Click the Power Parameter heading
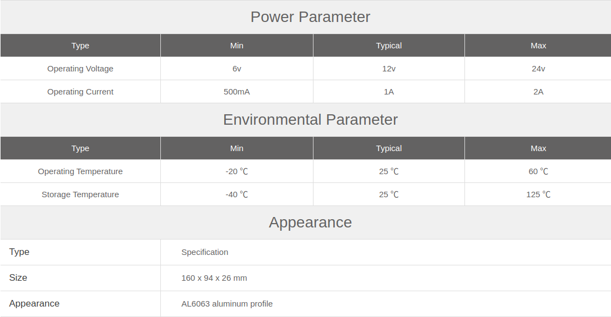 [x=310, y=17]
